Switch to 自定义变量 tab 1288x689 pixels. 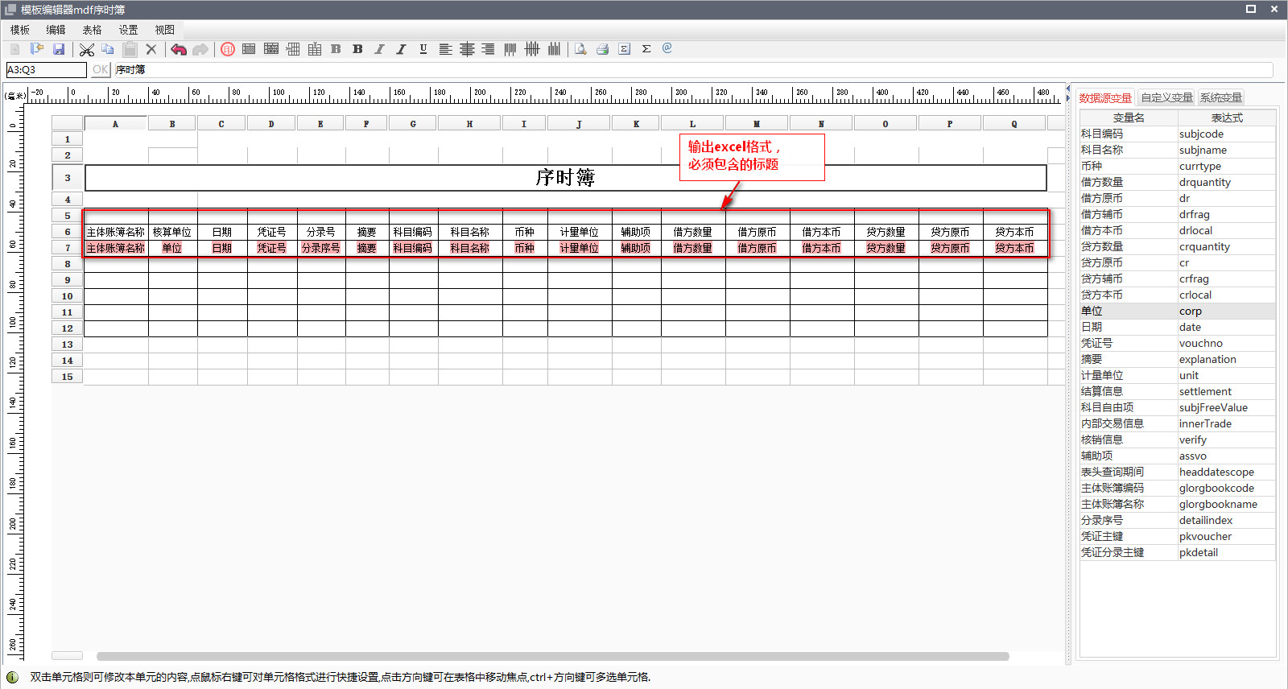pos(1166,97)
